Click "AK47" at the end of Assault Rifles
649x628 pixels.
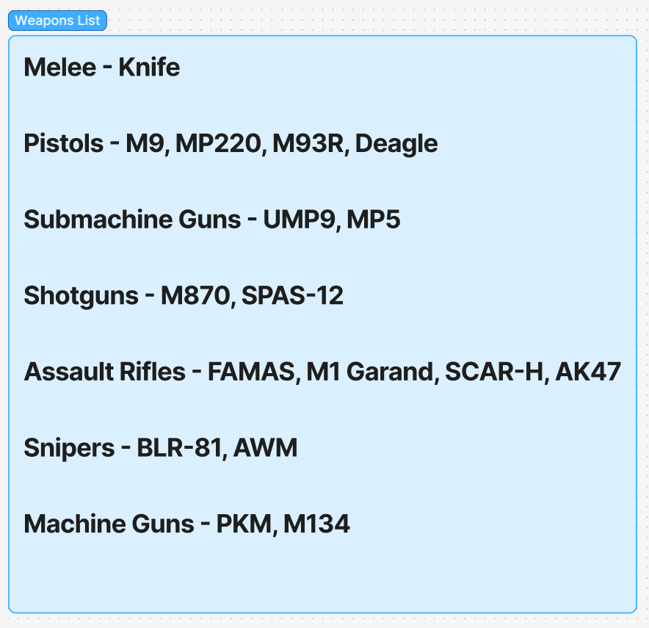click(x=588, y=372)
